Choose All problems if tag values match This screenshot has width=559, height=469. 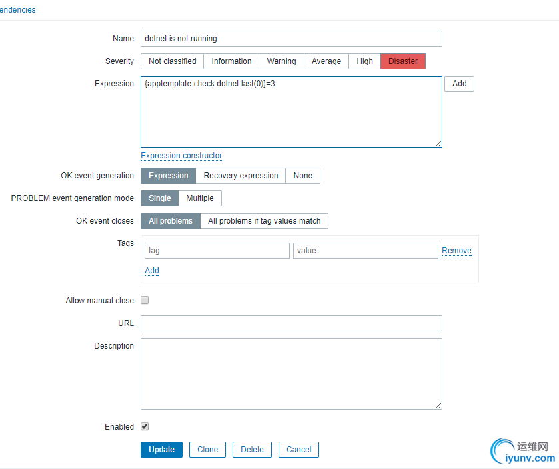click(264, 221)
